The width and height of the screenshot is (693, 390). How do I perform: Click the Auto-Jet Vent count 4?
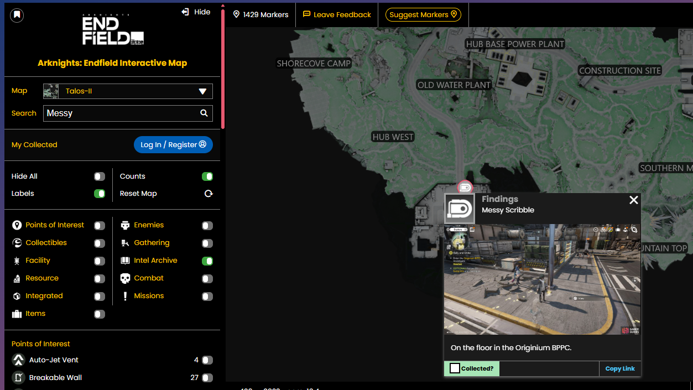coord(196,360)
